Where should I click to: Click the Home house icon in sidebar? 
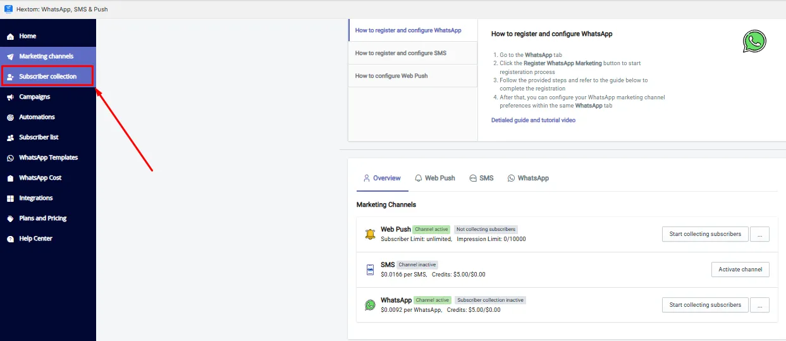pos(10,36)
